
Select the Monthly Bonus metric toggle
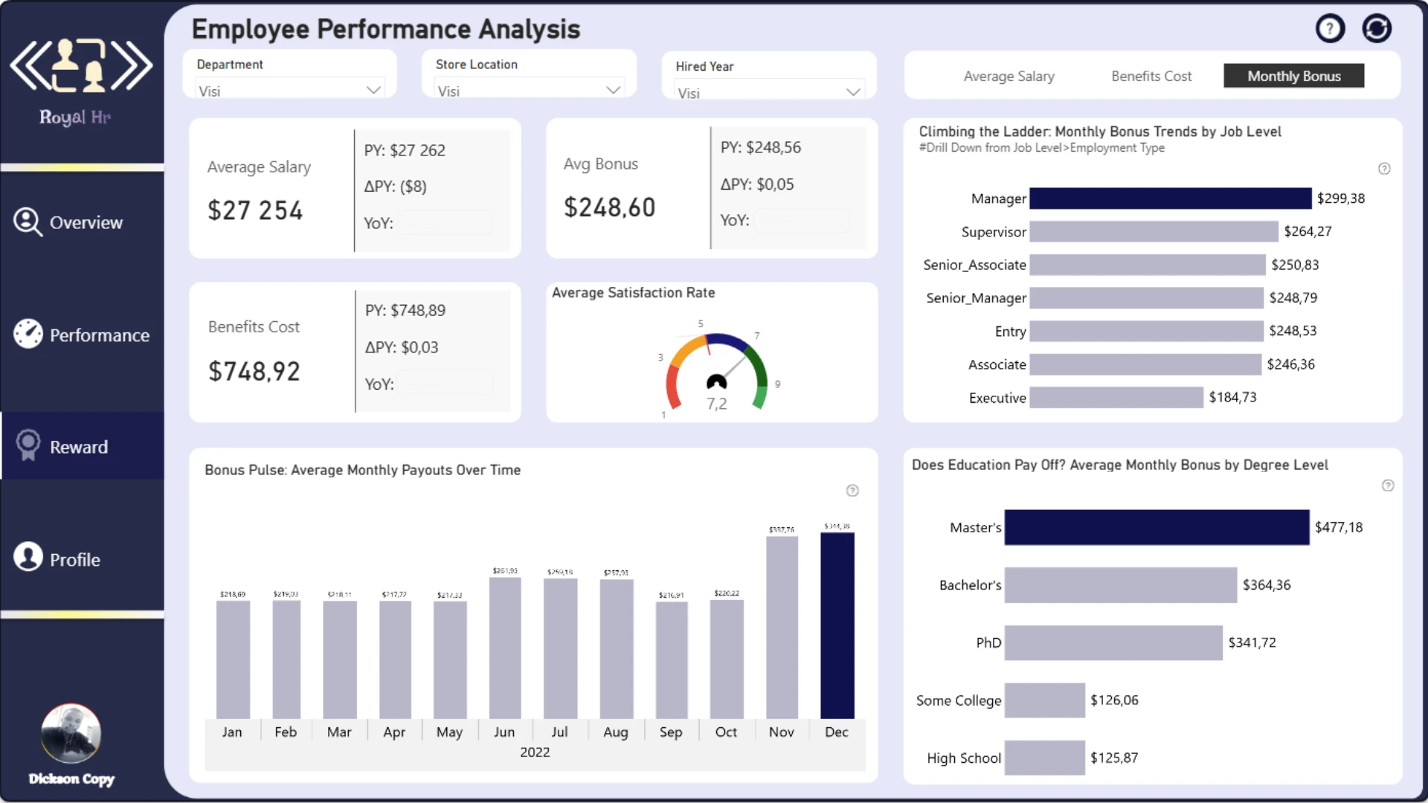point(1293,76)
